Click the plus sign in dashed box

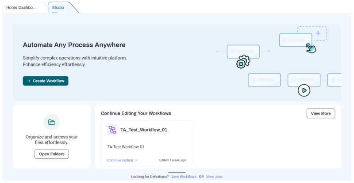[318, 33]
